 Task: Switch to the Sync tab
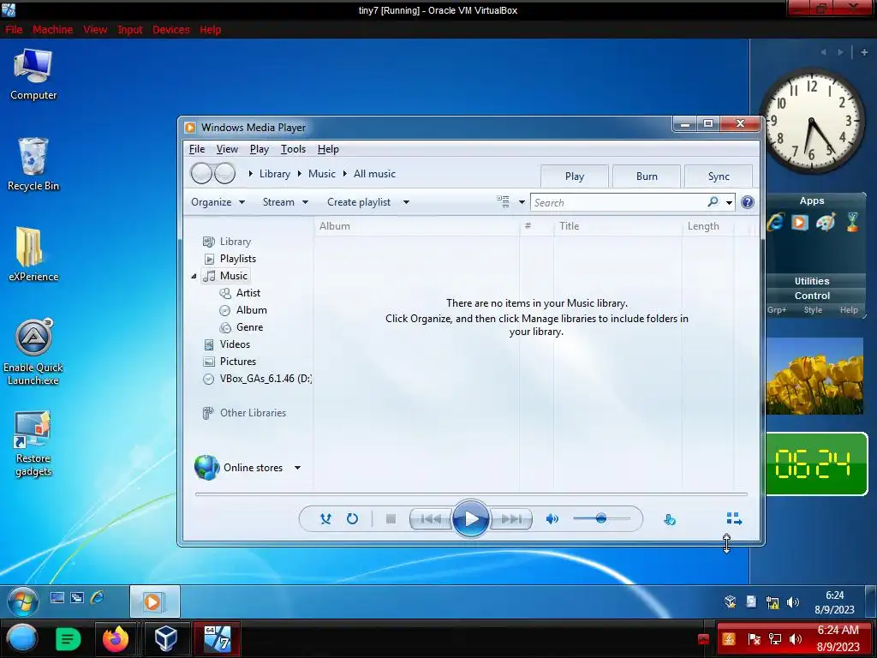(x=719, y=176)
